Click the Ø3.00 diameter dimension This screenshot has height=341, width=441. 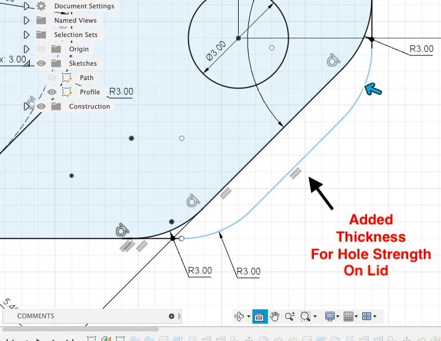216,51
